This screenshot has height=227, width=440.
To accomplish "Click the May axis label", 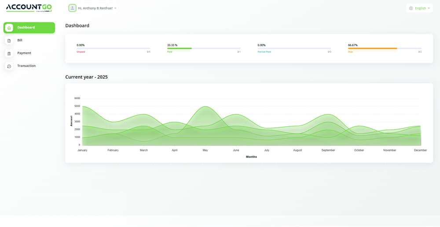I will (205, 150).
